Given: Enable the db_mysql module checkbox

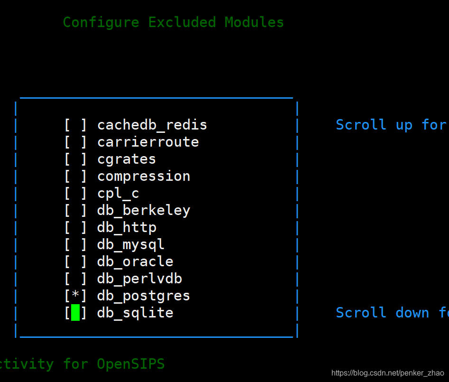Looking at the screenshot, I should tap(73, 244).
